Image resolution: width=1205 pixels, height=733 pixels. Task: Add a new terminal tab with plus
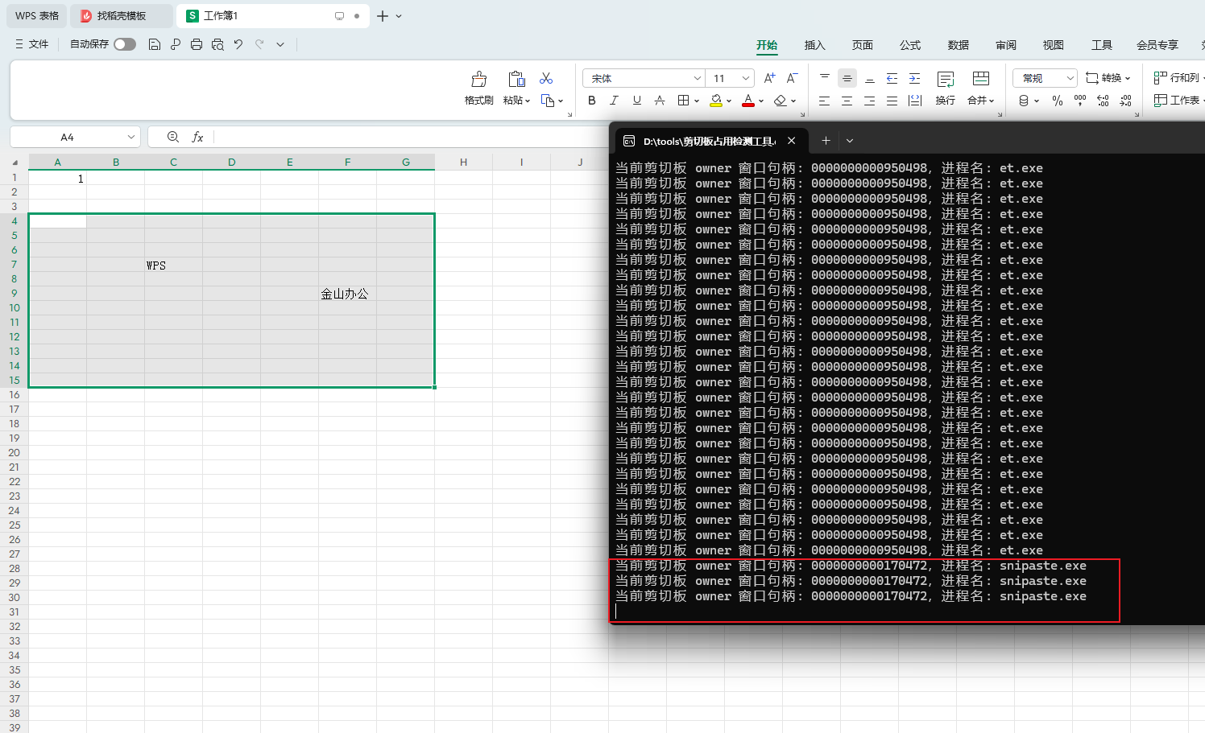point(826,141)
